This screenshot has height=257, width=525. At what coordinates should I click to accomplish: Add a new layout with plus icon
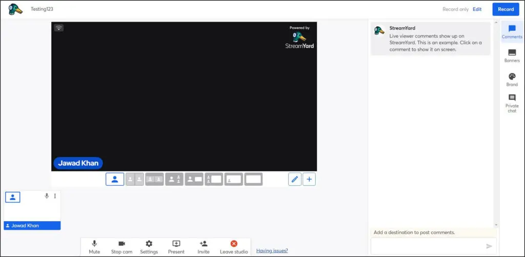(309, 179)
